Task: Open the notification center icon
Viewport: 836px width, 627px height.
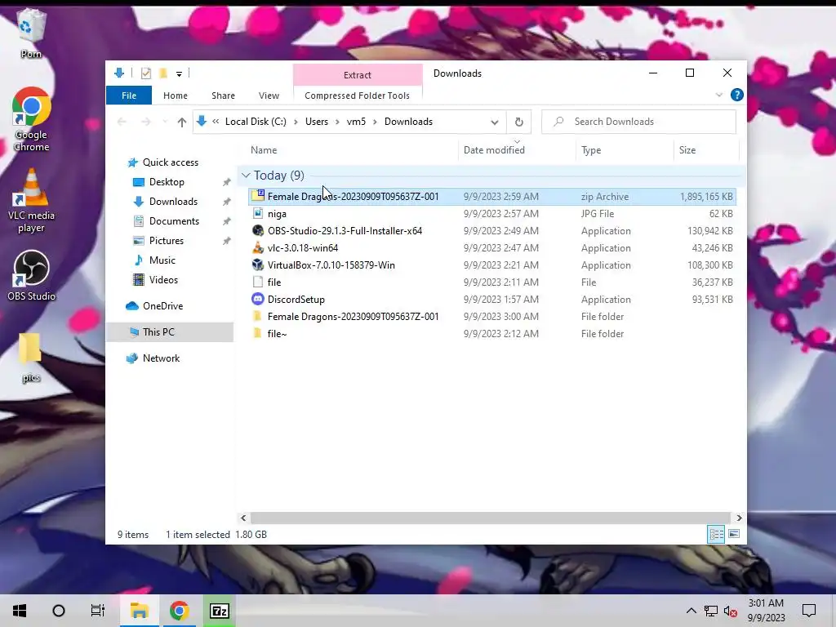Action: tap(809, 611)
